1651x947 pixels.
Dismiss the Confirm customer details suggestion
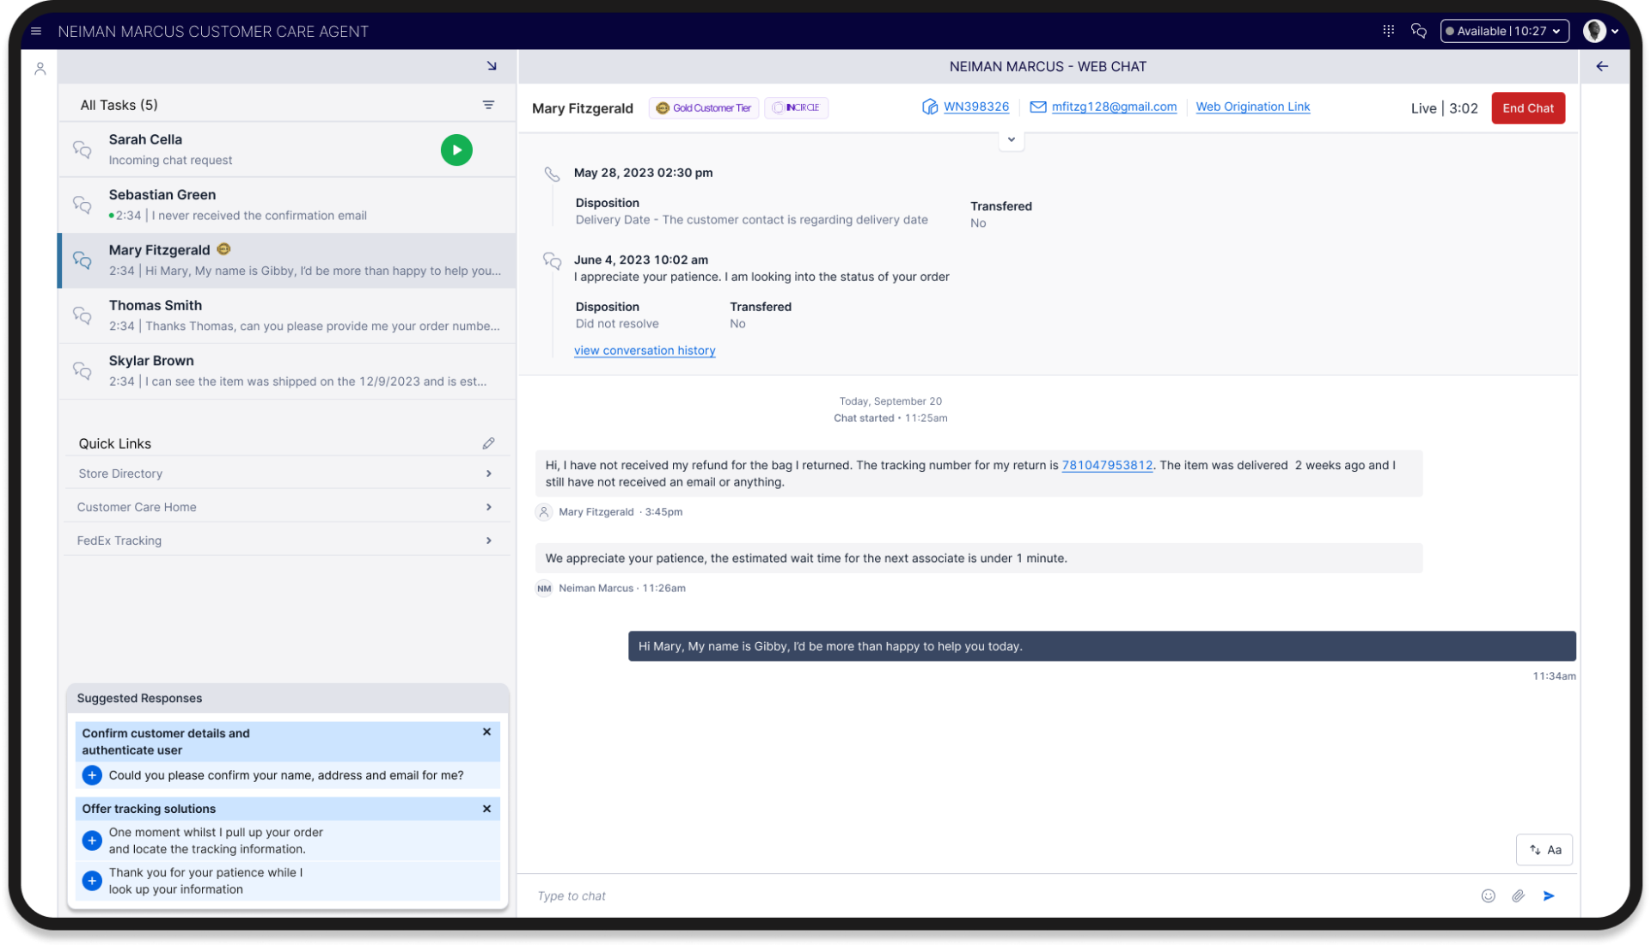coord(486,732)
